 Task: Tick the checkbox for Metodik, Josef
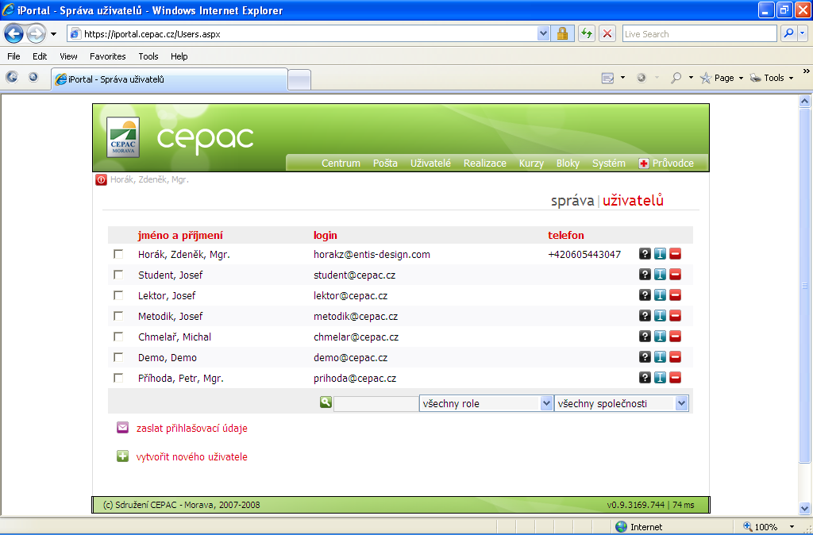point(118,316)
